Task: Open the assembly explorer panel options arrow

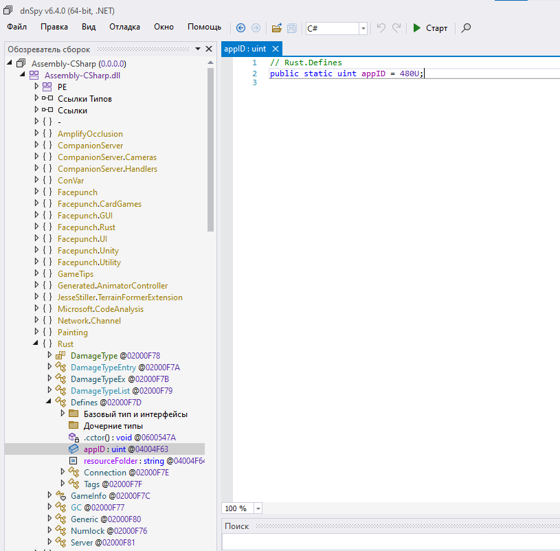Action: (x=198, y=49)
